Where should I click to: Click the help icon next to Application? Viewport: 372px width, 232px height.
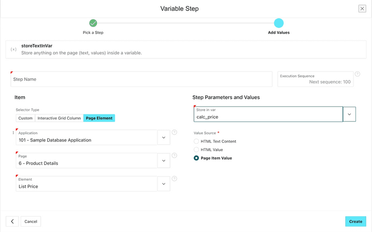point(175,132)
